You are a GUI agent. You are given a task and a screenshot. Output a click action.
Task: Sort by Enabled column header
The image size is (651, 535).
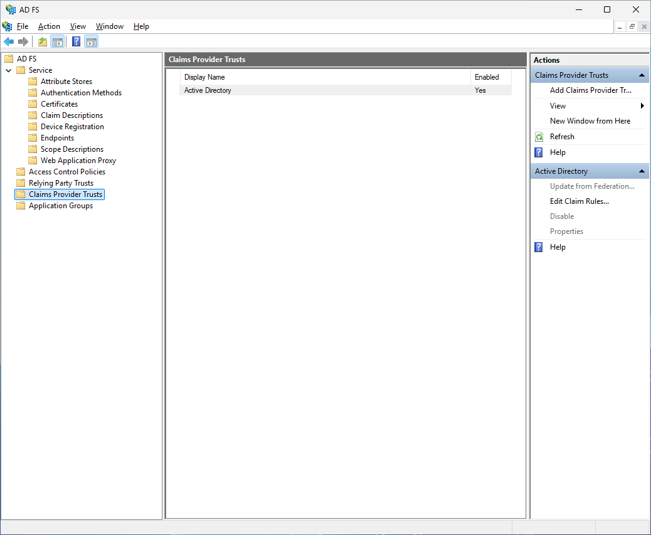pos(490,77)
